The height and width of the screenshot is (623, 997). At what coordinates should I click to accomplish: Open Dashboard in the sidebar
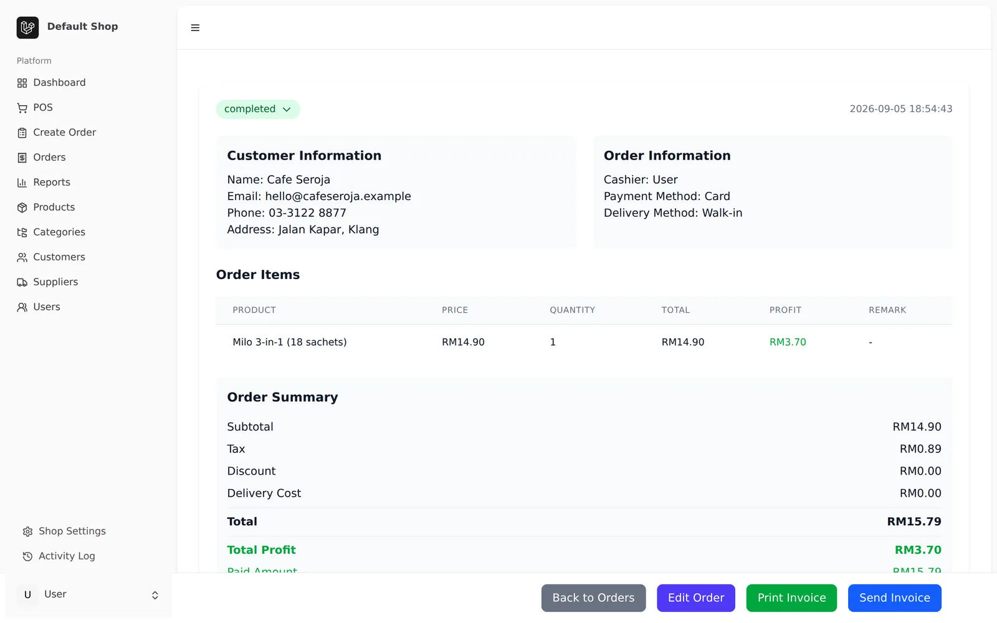(88, 82)
